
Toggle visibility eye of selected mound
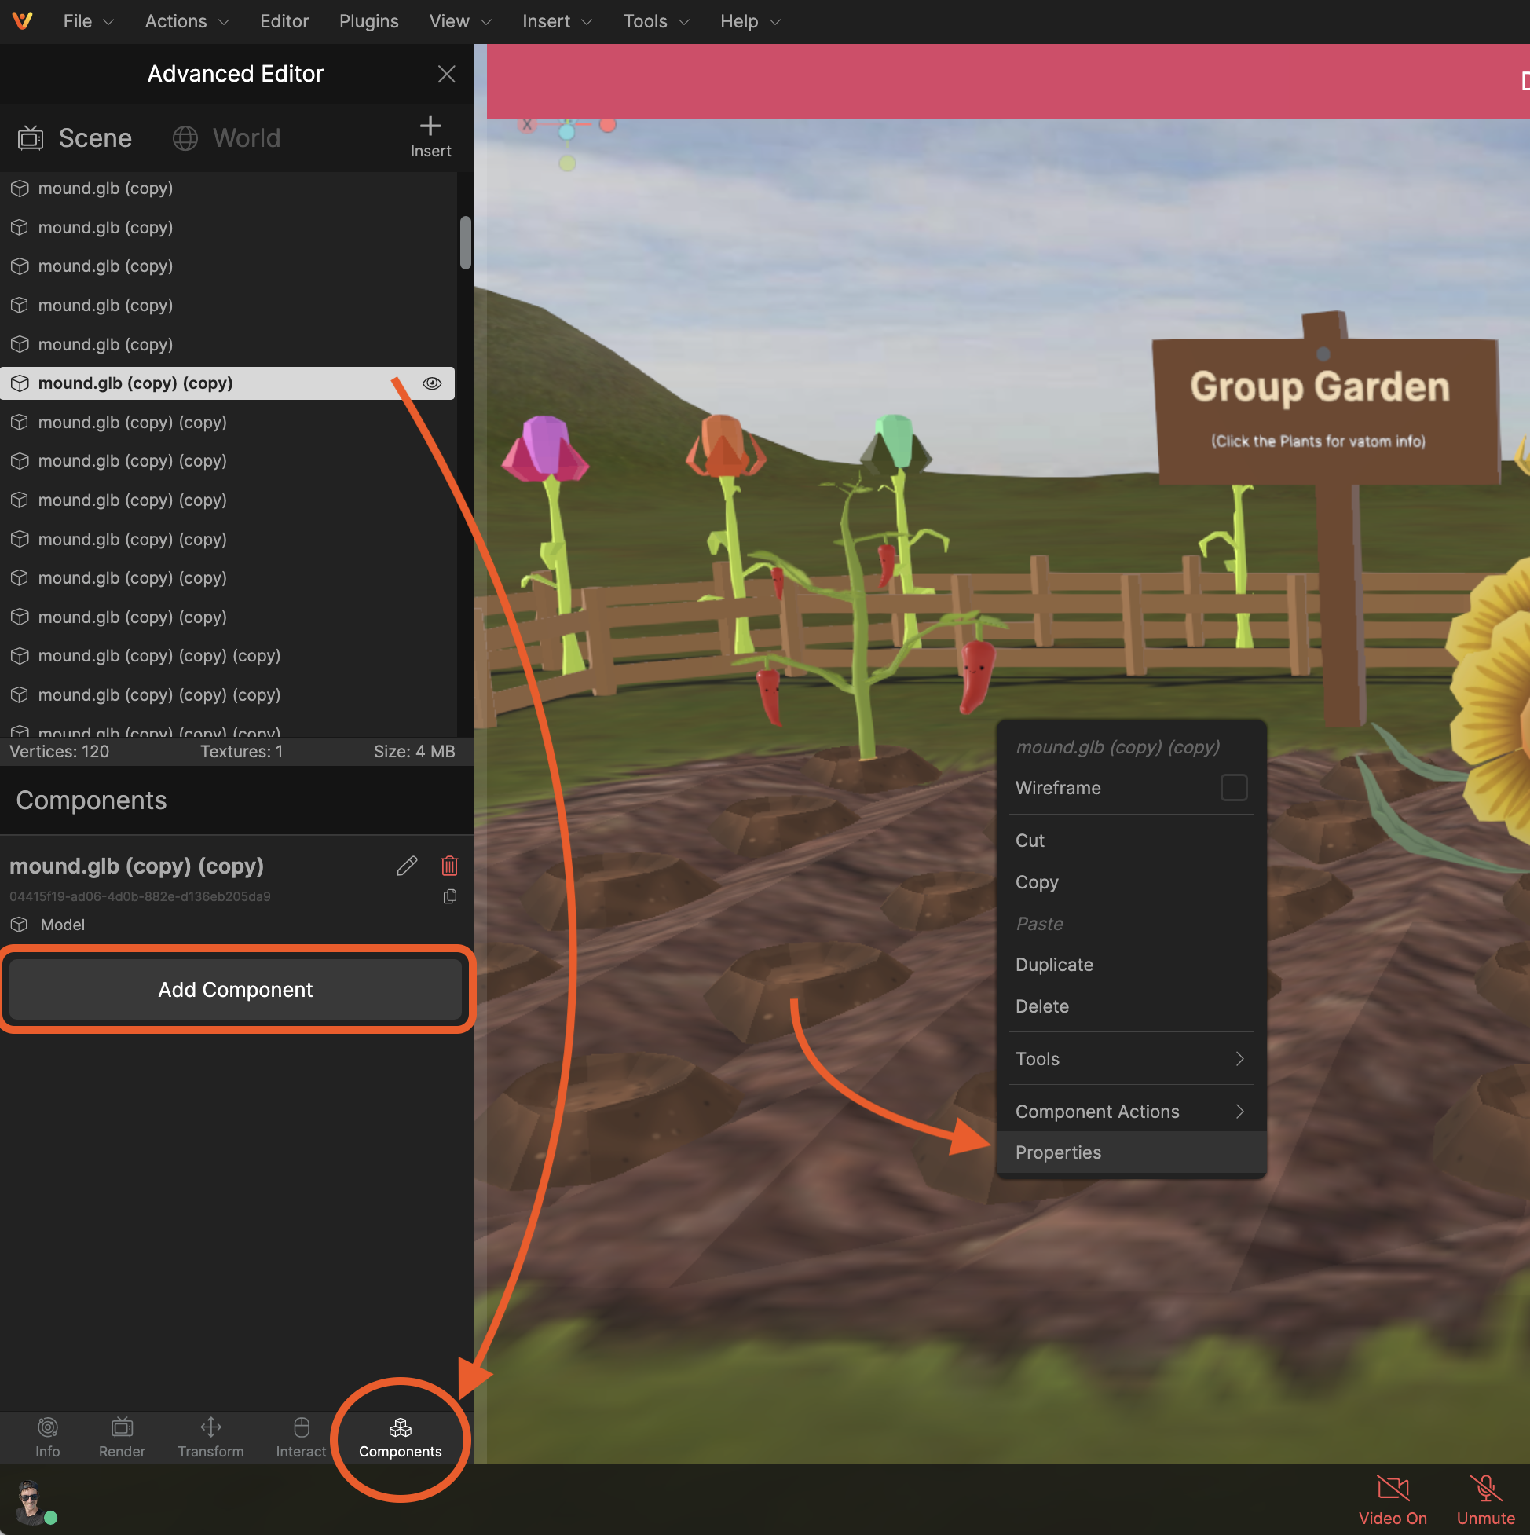tap(432, 383)
